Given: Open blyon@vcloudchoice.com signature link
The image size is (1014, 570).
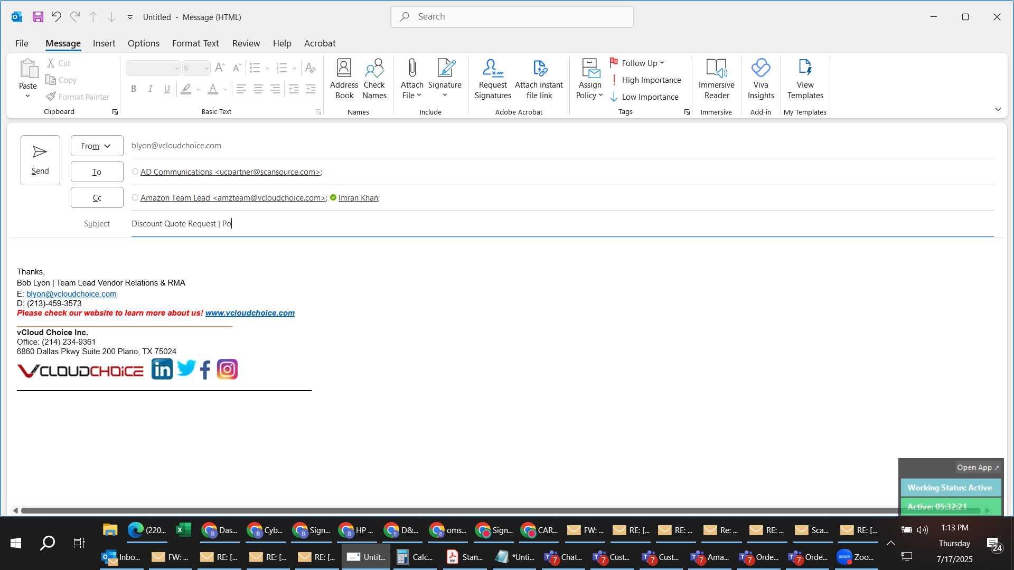Looking at the screenshot, I should (x=71, y=294).
